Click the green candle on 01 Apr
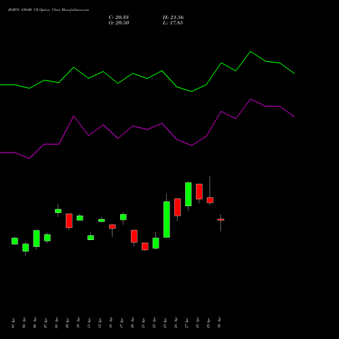Viewport: 339px width, 339px height. point(15,241)
